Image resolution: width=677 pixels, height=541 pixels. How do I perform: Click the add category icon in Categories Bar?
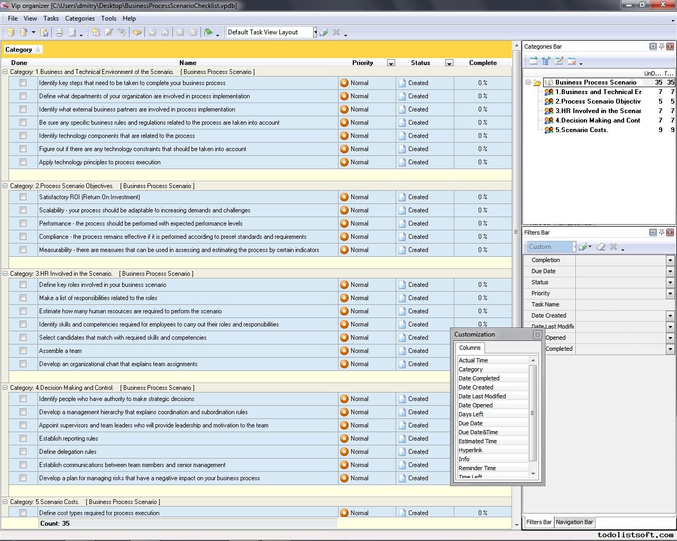tap(533, 61)
